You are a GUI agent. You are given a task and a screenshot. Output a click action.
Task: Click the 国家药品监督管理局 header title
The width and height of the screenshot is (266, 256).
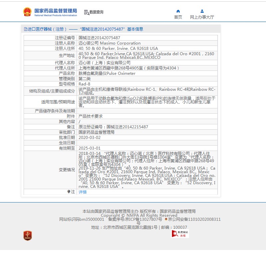(x=56, y=11)
